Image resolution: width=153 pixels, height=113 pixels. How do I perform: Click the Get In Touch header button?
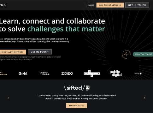pos(137,5)
